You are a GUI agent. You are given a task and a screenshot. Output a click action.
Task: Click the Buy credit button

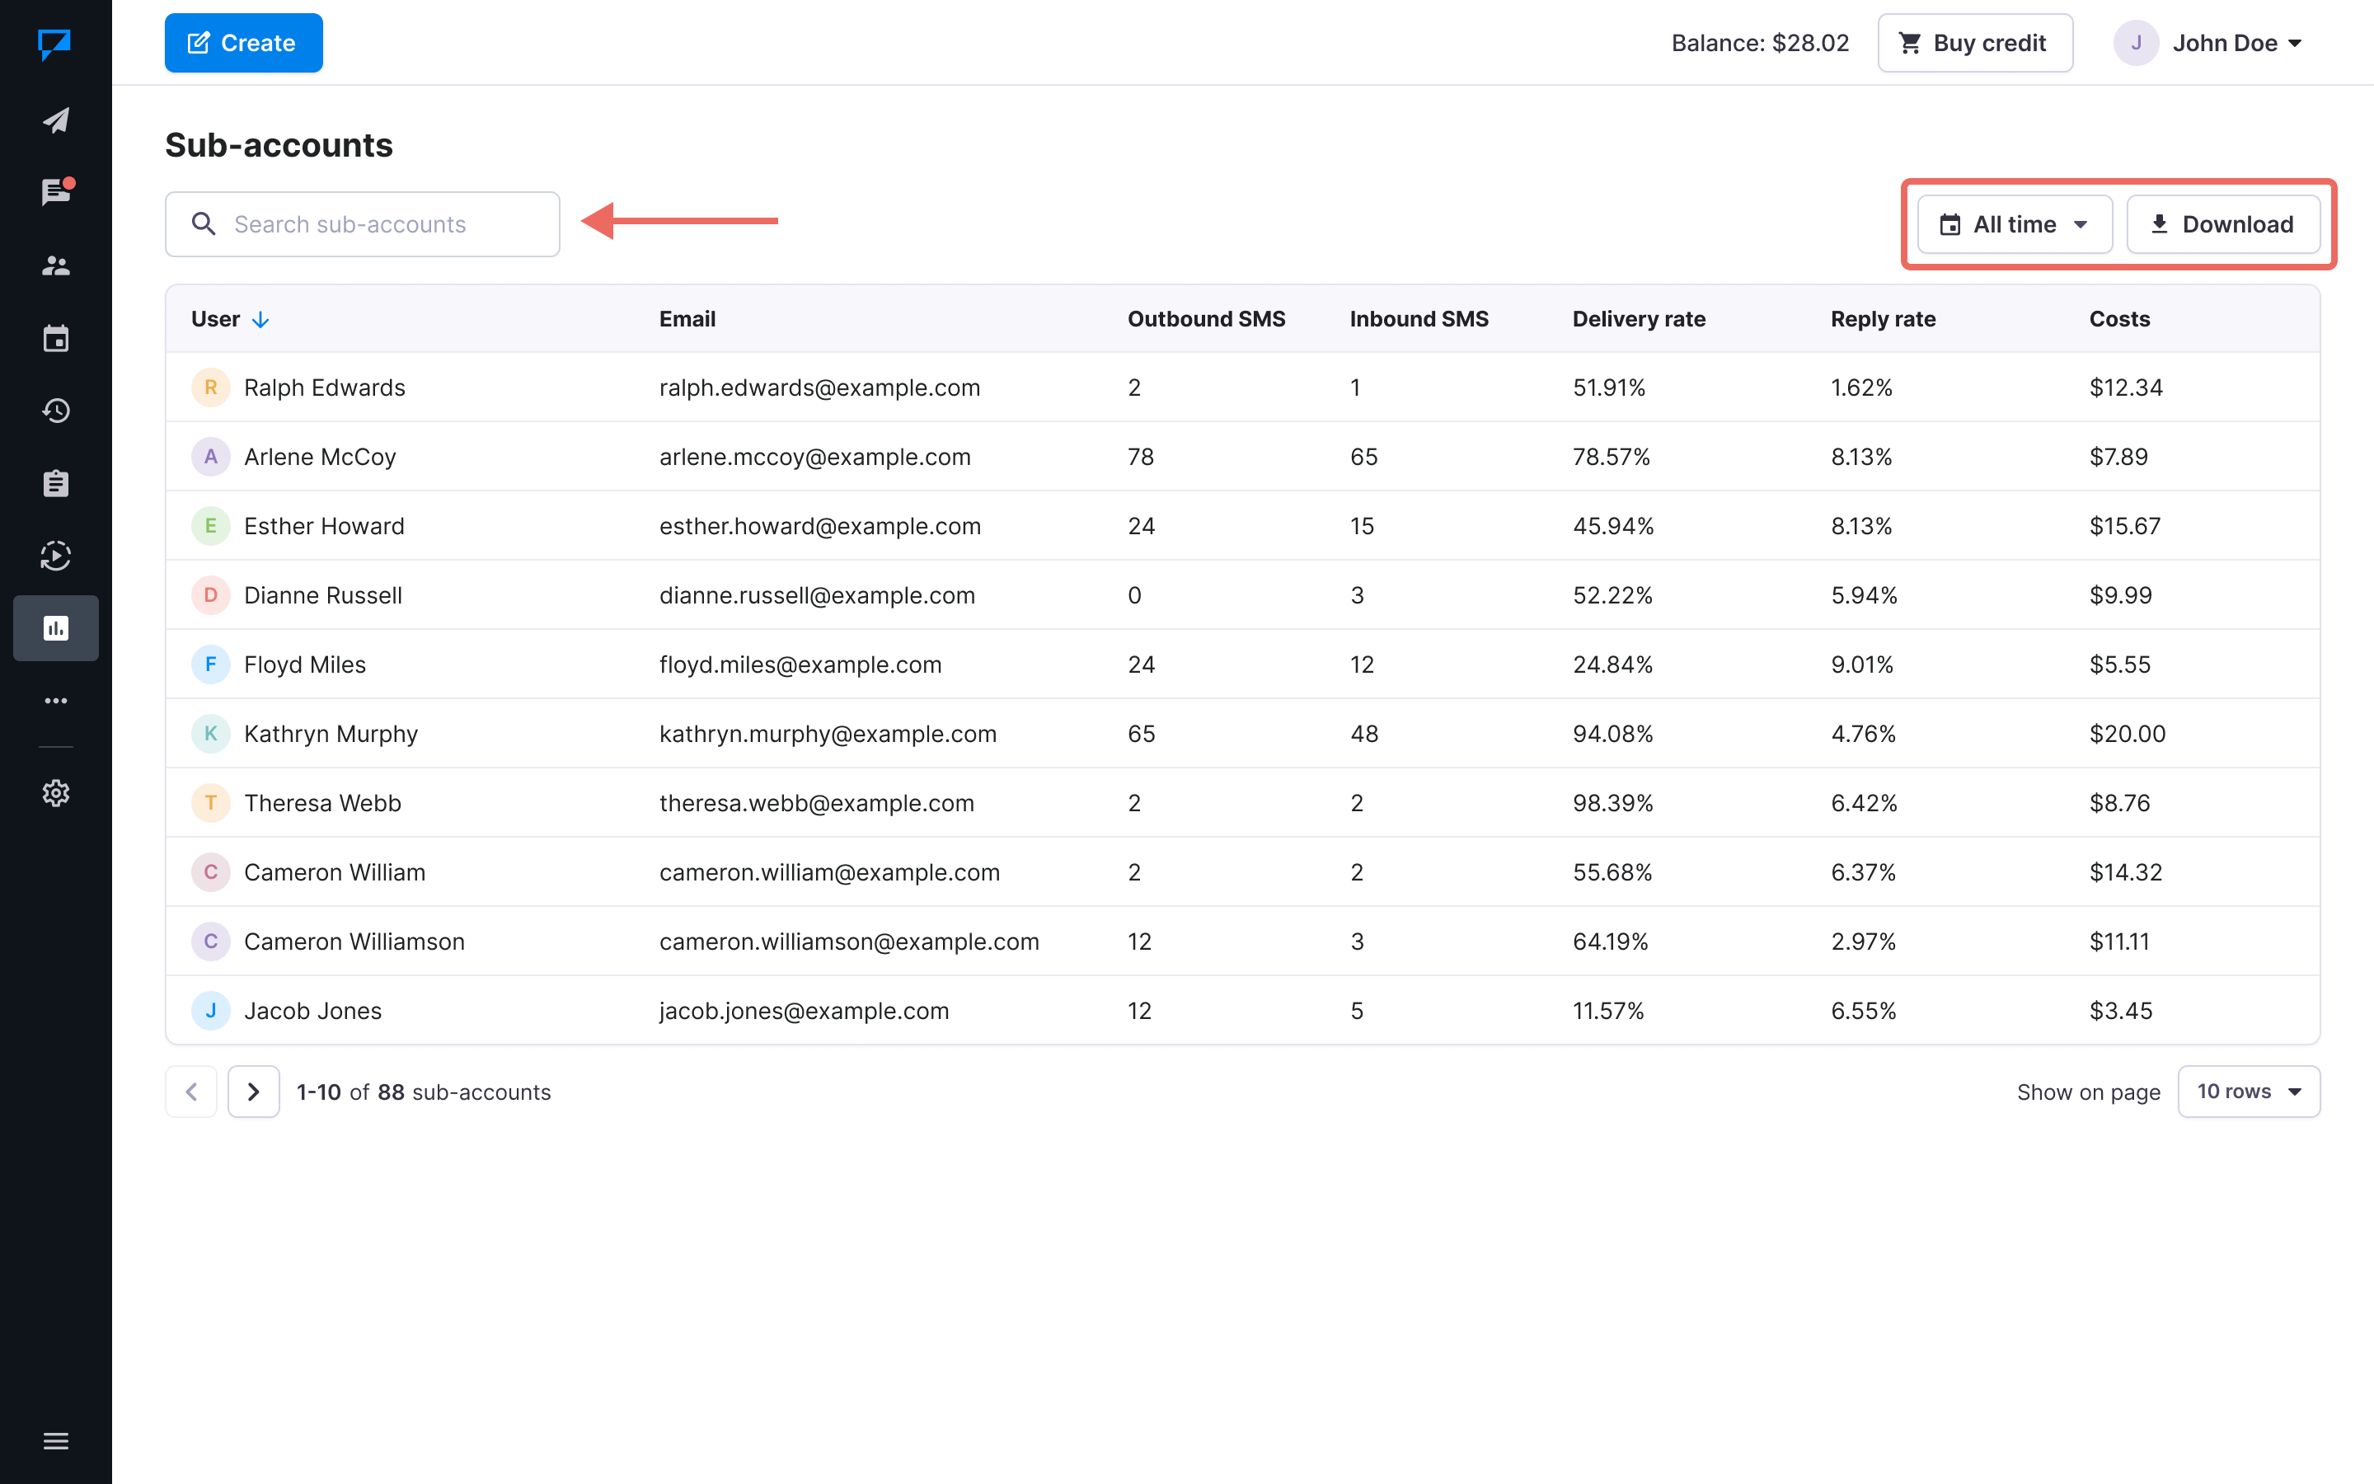pyautogui.click(x=1973, y=43)
